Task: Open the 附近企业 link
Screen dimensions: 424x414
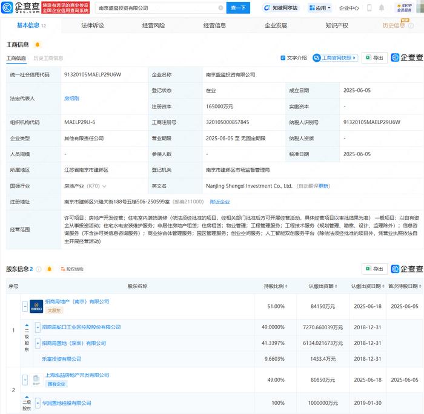Action: [220, 202]
